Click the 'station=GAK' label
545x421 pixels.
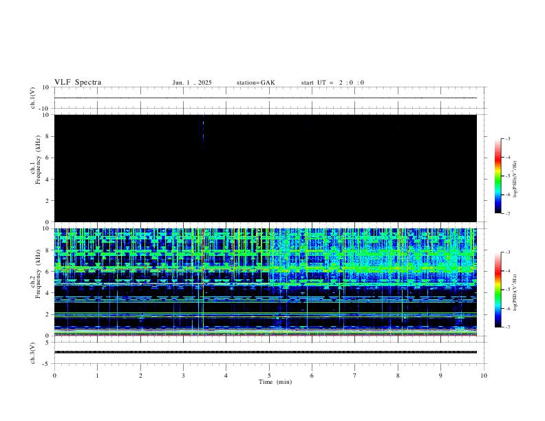pyautogui.click(x=255, y=83)
